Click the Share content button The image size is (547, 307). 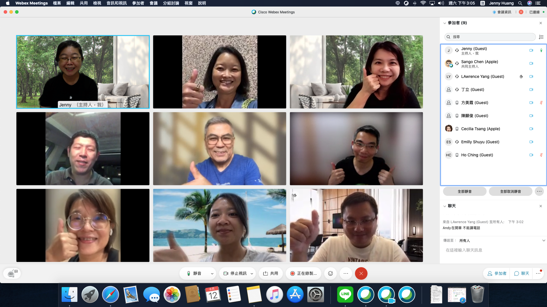click(x=271, y=273)
